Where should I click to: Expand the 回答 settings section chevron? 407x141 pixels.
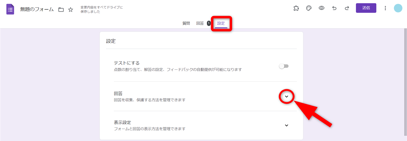click(x=286, y=96)
